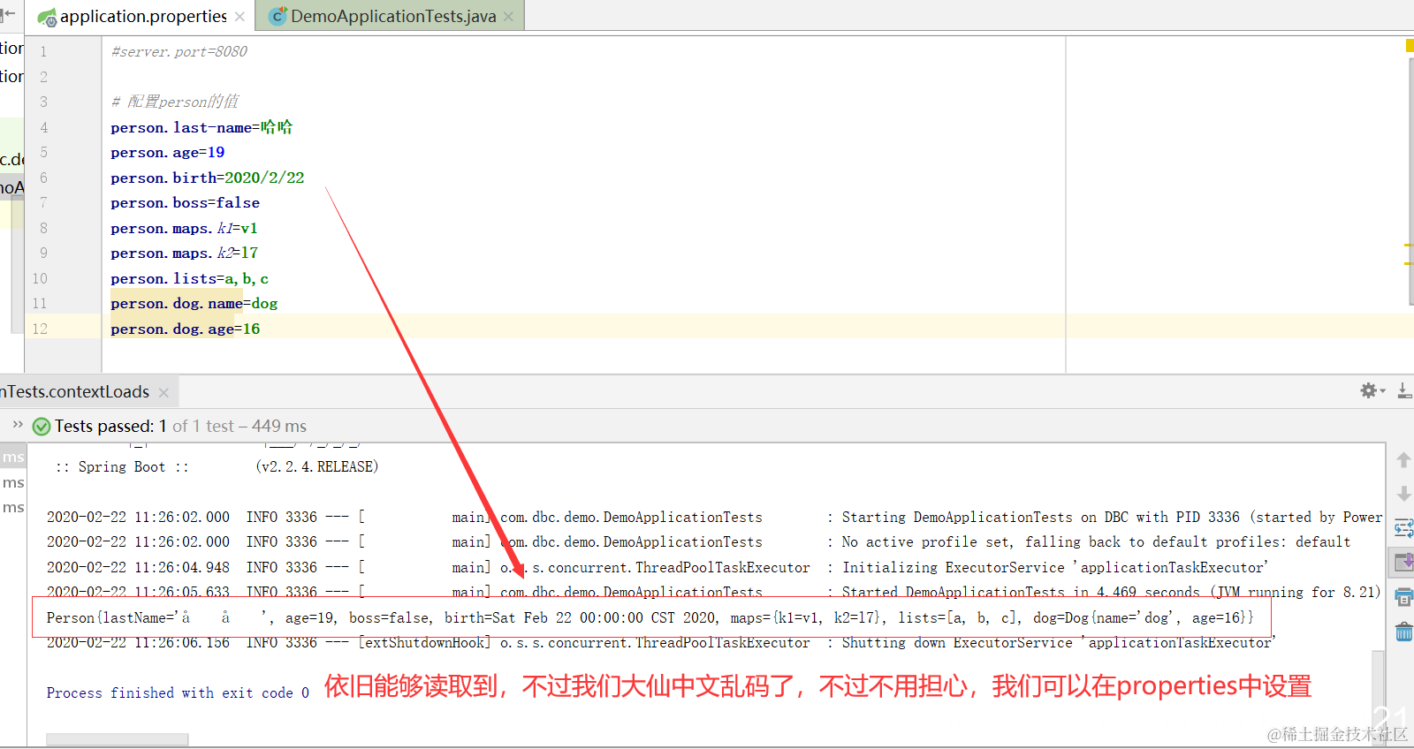Click the person.age=19 line
This screenshot has width=1414, height=749.
[x=168, y=152]
